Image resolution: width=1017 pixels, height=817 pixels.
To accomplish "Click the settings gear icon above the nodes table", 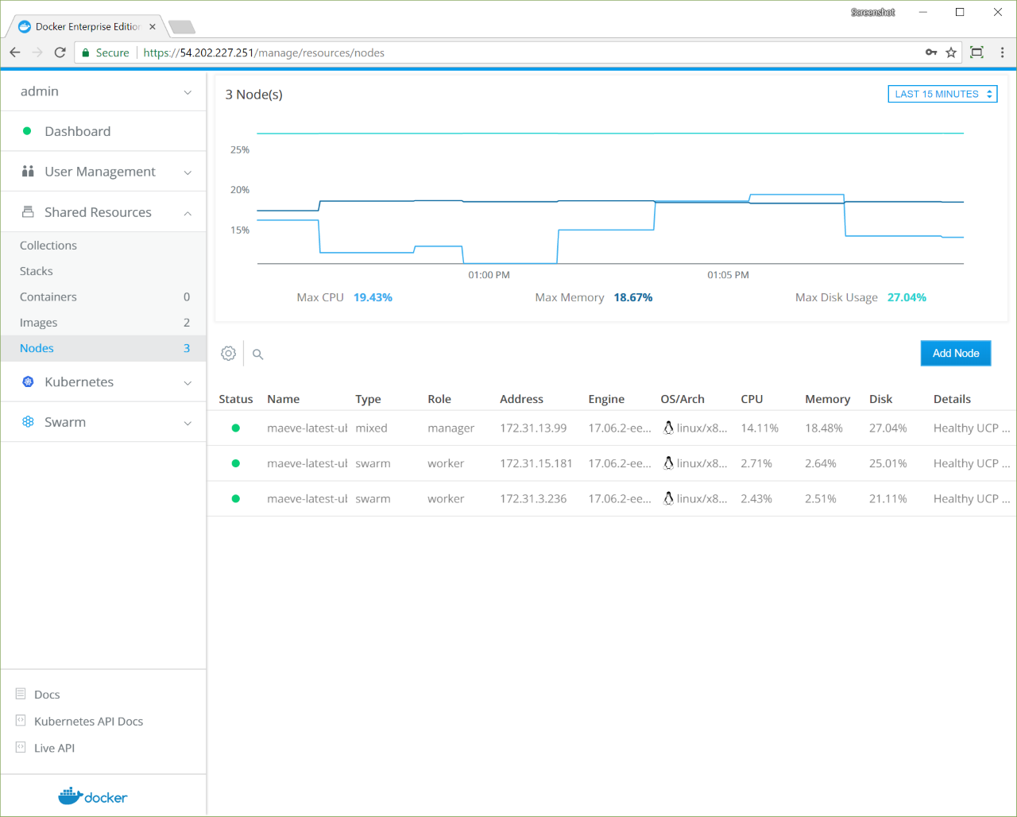I will tap(229, 354).
